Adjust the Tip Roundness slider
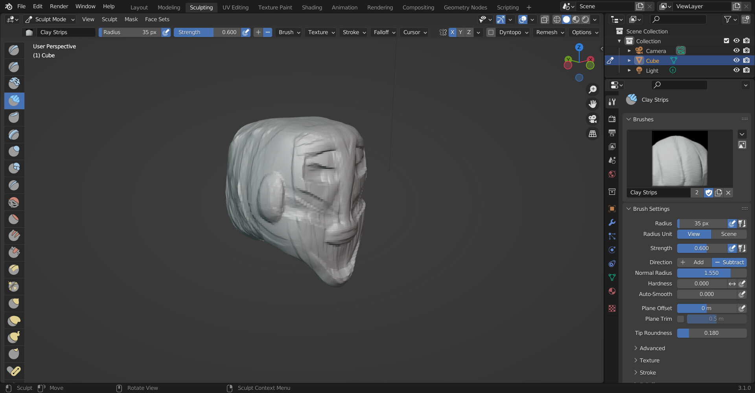 tap(711, 333)
